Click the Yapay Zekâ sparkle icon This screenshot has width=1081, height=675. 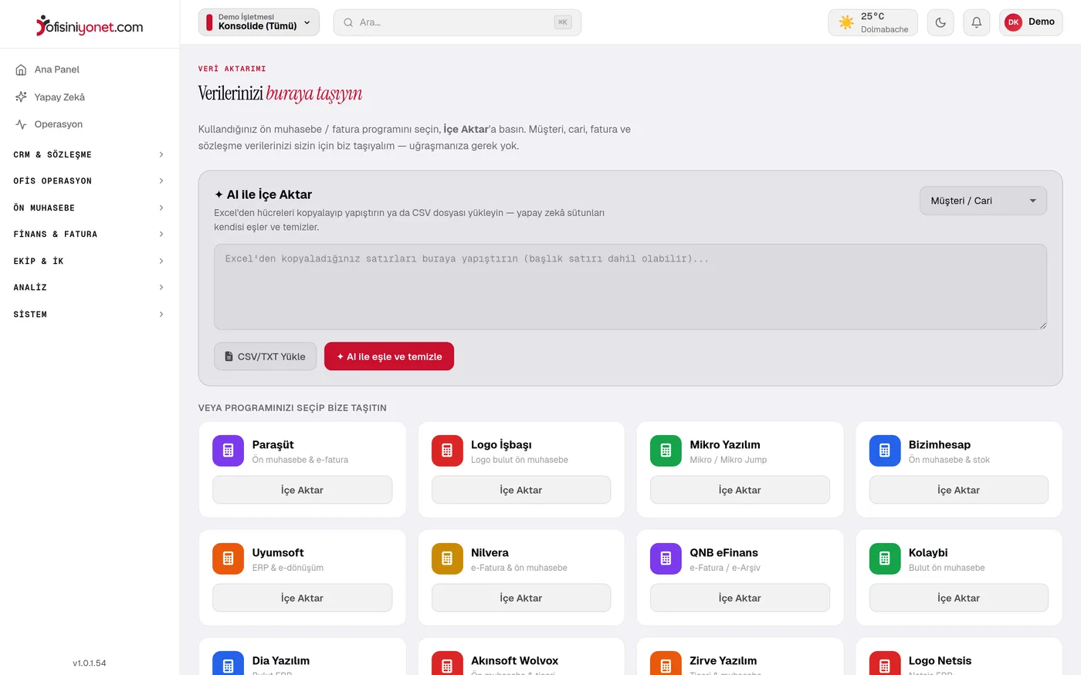click(x=21, y=97)
